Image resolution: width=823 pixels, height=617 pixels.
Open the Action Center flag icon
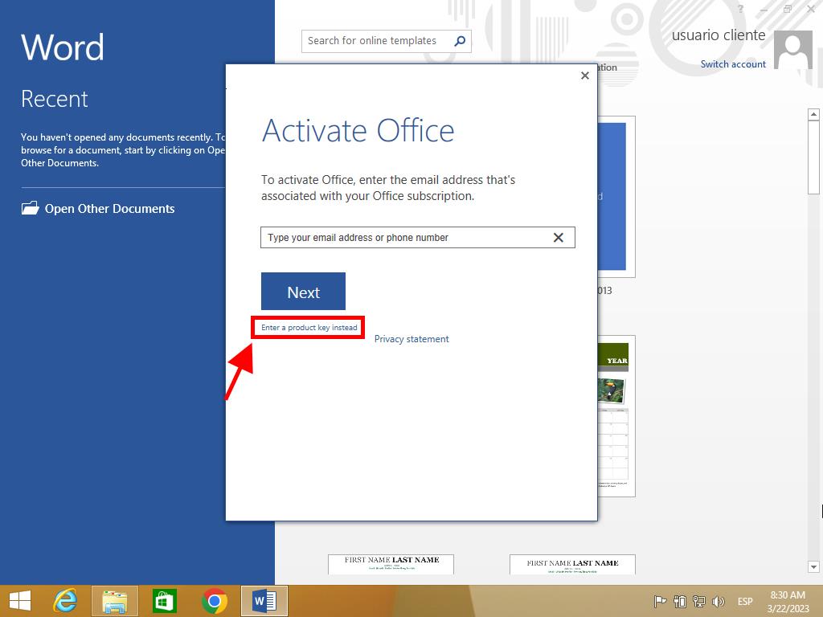[660, 602]
